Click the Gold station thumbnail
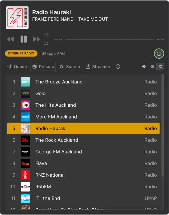This screenshot has width=169, height=215. coord(25,94)
